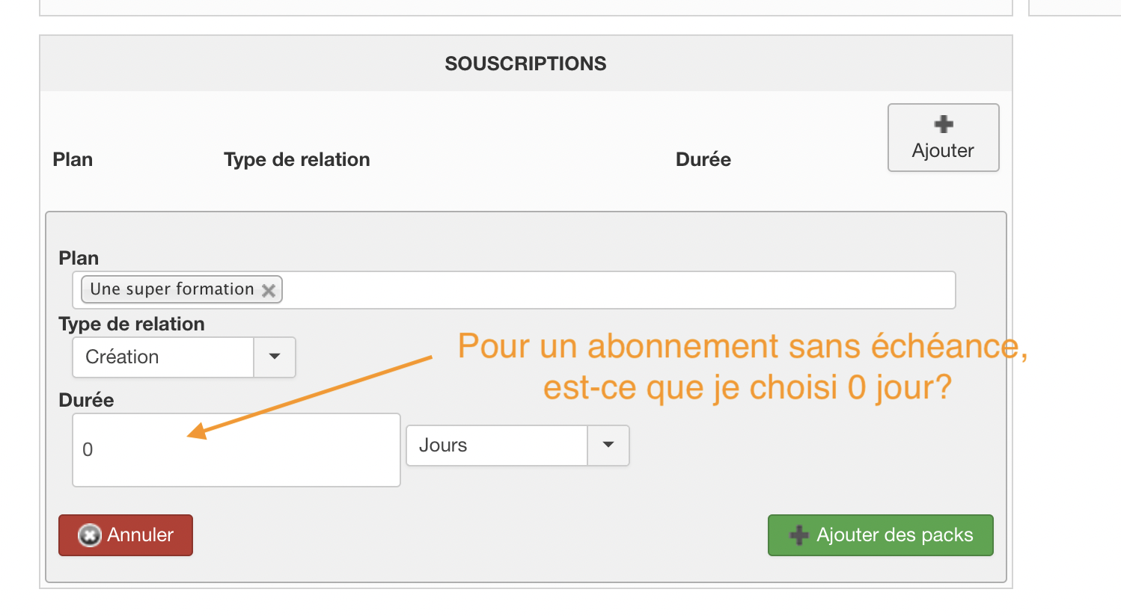Click the plus icon on Ajouter des packs
Viewport: 1121px width, 616px height.
pos(799,535)
